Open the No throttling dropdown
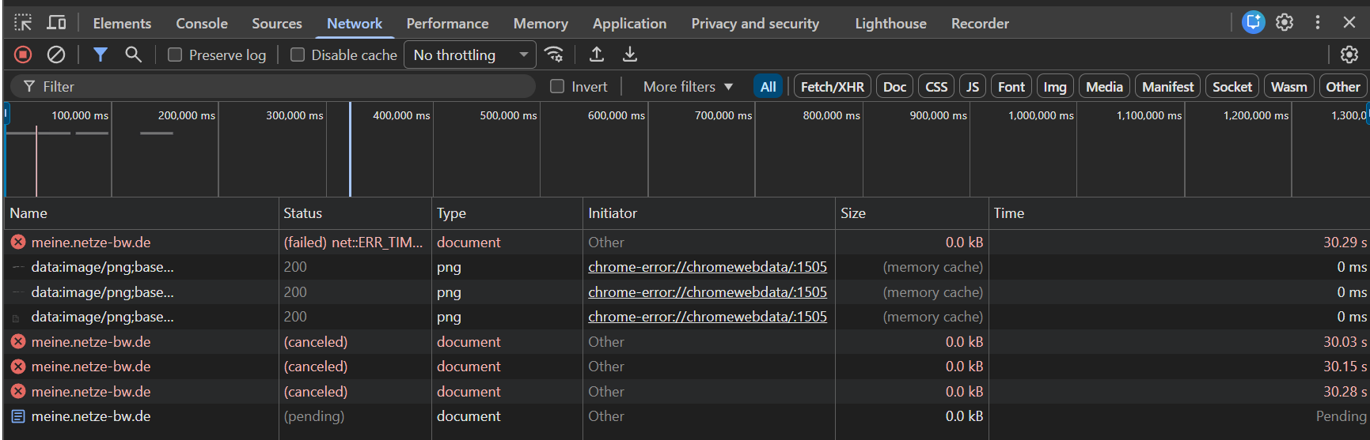This screenshot has width=1370, height=440. pyautogui.click(x=470, y=55)
